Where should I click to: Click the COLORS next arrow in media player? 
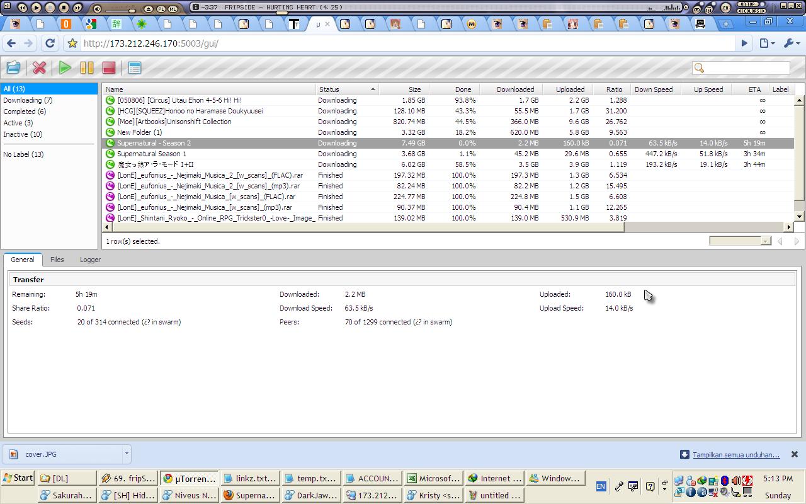[764, 11]
